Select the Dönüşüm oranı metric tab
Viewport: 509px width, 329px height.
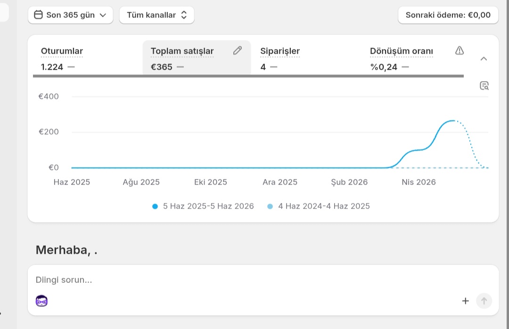point(412,59)
